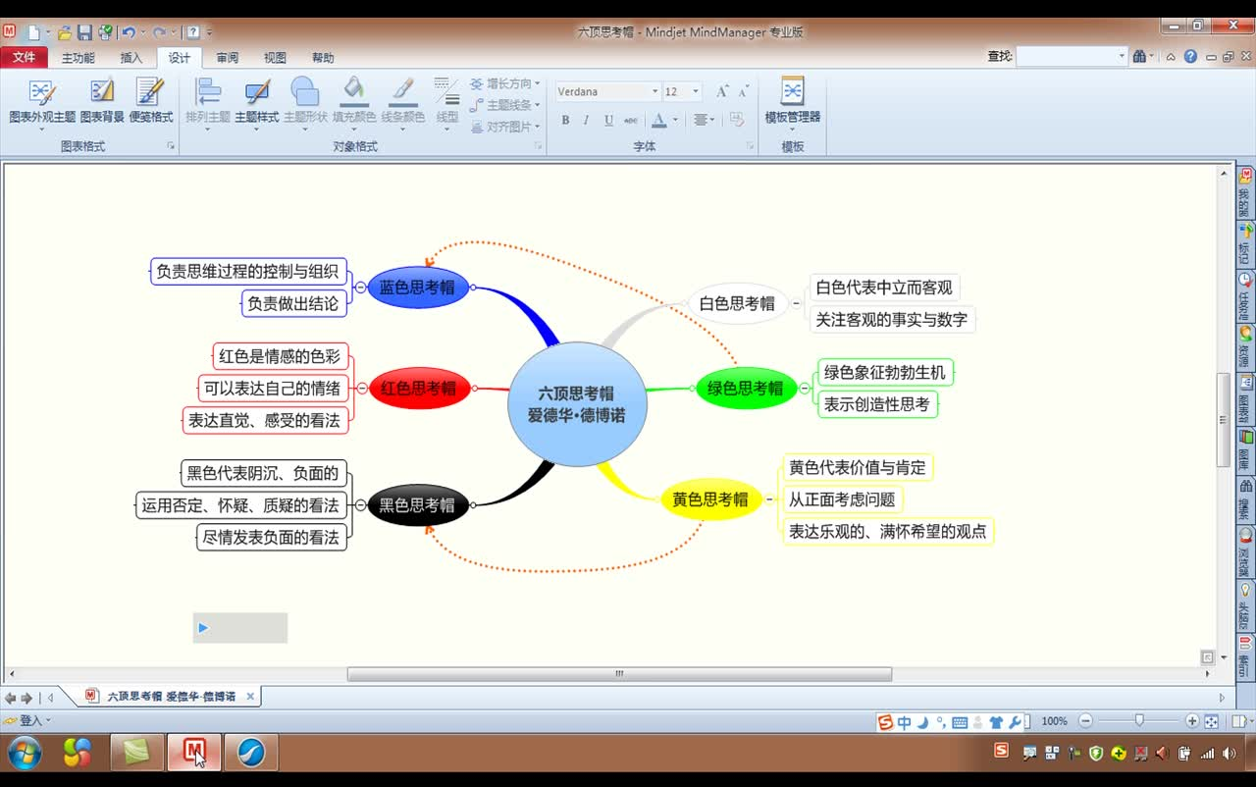Open the 便笺格式 tool
Viewport: 1256px width, 787px height.
click(x=149, y=101)
